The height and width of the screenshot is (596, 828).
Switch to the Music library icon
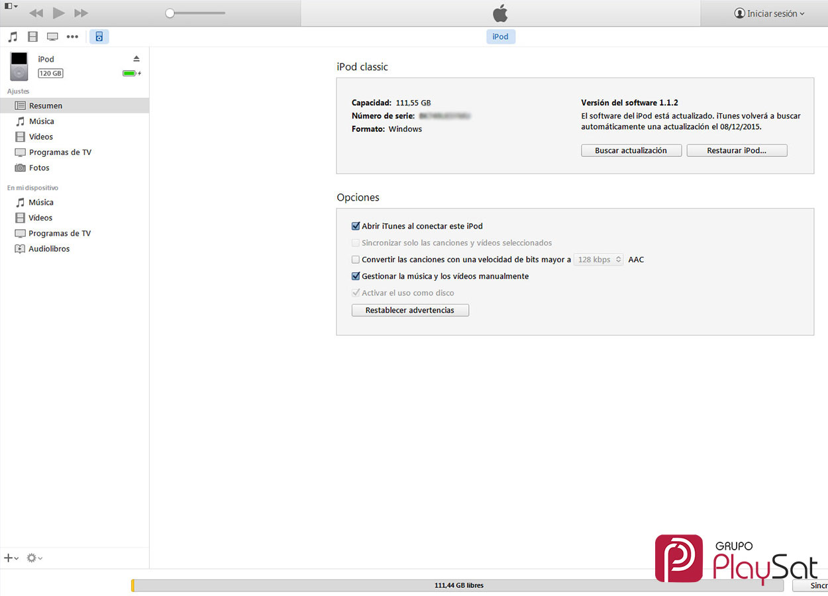(x=13, y=36)
